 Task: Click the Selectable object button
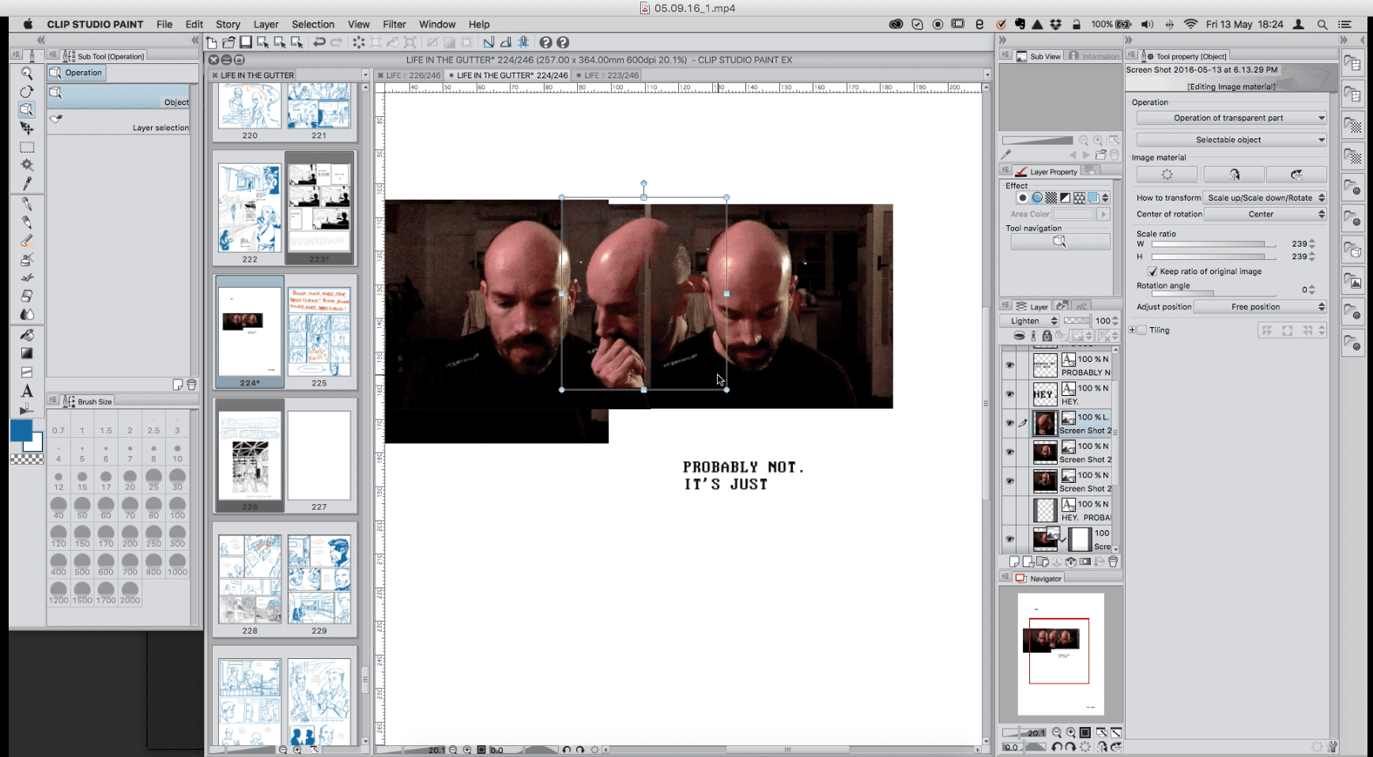pos(1231,140)
